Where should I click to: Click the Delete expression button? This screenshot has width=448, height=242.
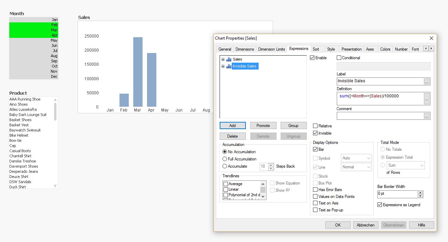[232, 136]
